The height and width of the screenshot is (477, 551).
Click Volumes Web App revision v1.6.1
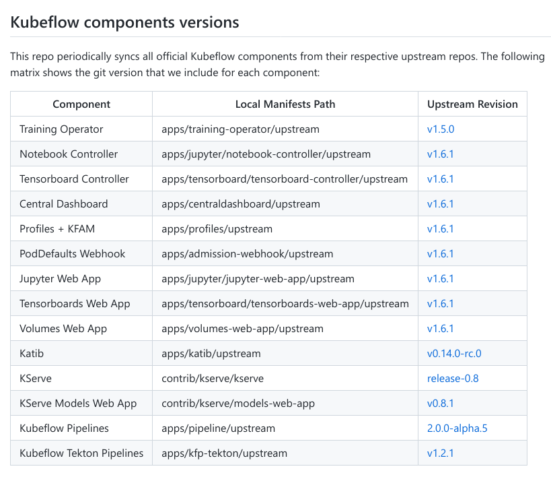click(440, 328)
